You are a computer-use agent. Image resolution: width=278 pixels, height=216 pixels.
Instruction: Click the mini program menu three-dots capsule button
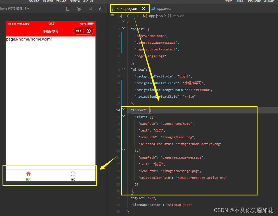78,31
